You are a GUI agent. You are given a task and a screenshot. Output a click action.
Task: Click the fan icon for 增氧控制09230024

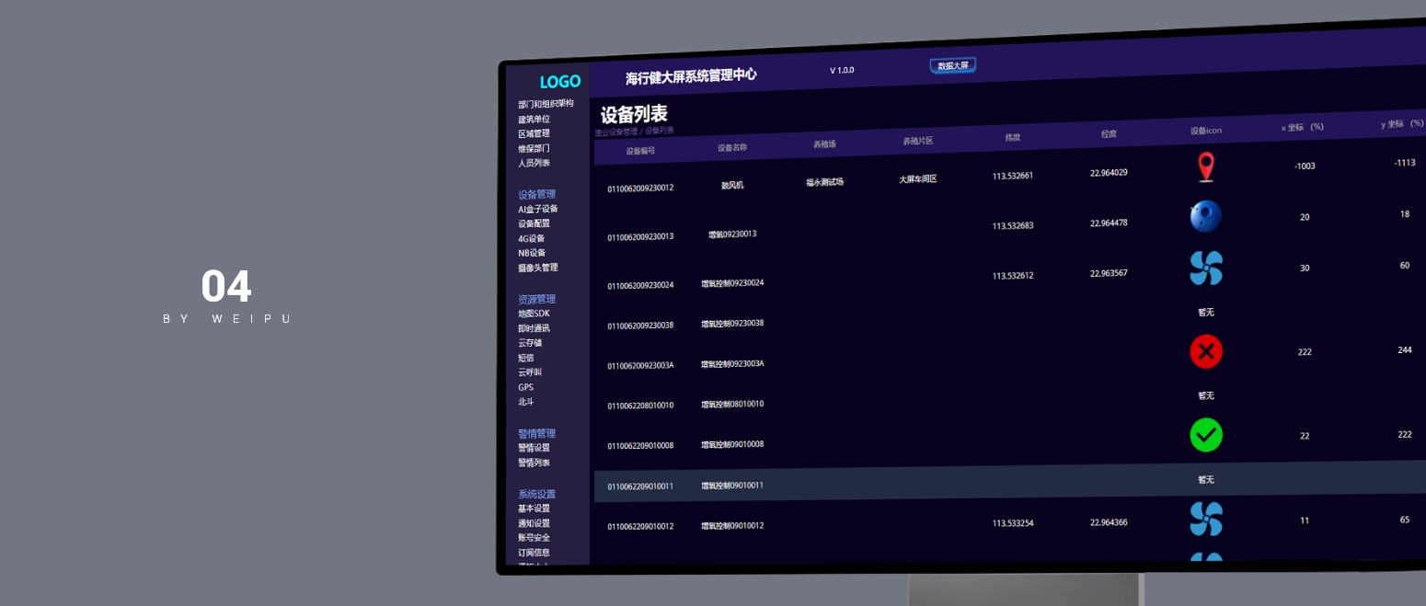(1206, 267)
